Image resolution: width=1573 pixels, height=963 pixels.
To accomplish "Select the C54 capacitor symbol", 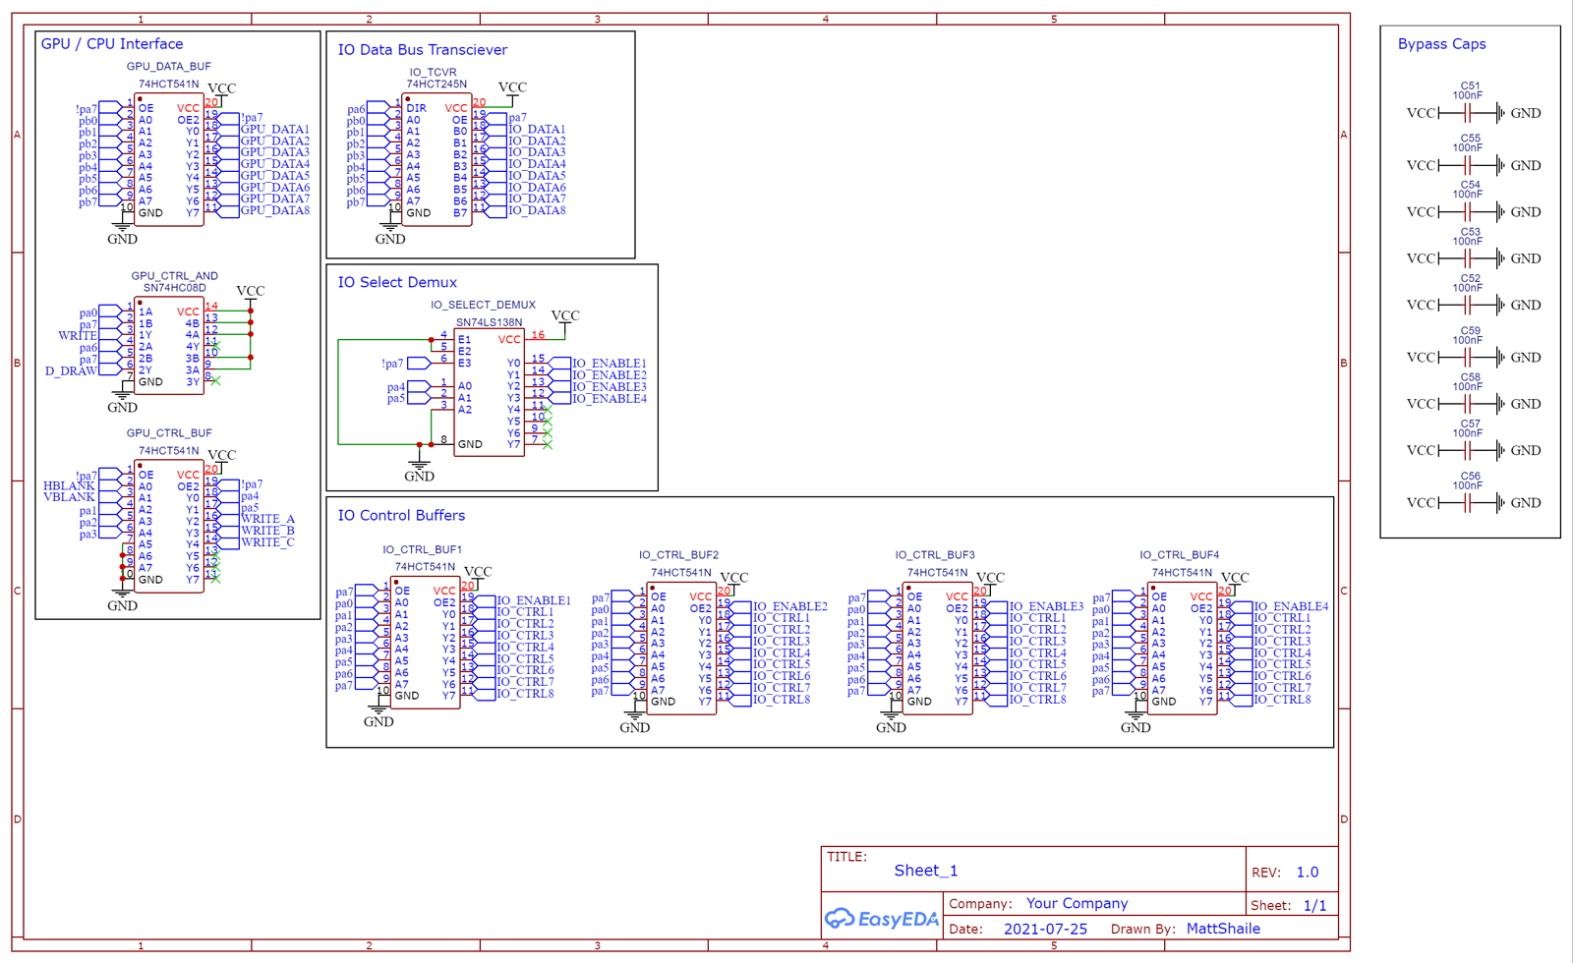I will tap(1468, 211).
